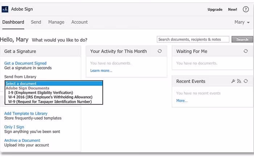The image size is (254, 157).
Task: Click Add Template to Library link
Action: 26,114
